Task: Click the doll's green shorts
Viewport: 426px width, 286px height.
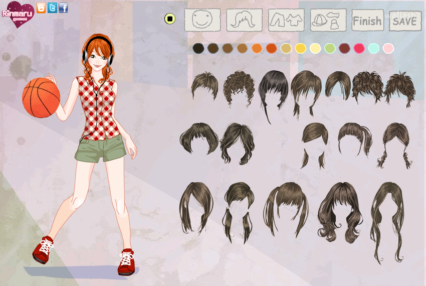Action: click(x=101, y=149)
